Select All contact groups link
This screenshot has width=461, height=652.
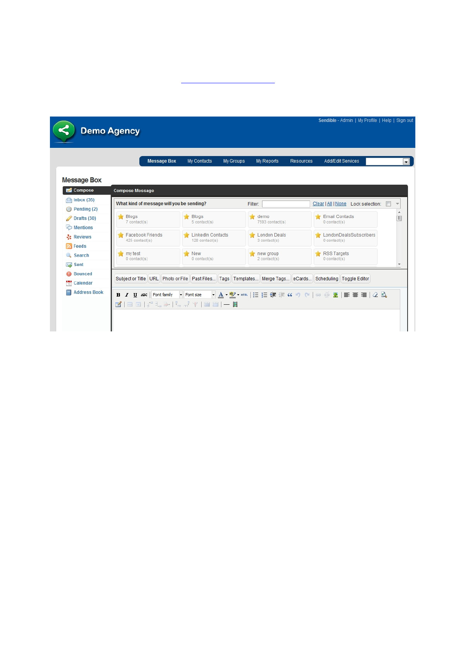coord(330,204)
